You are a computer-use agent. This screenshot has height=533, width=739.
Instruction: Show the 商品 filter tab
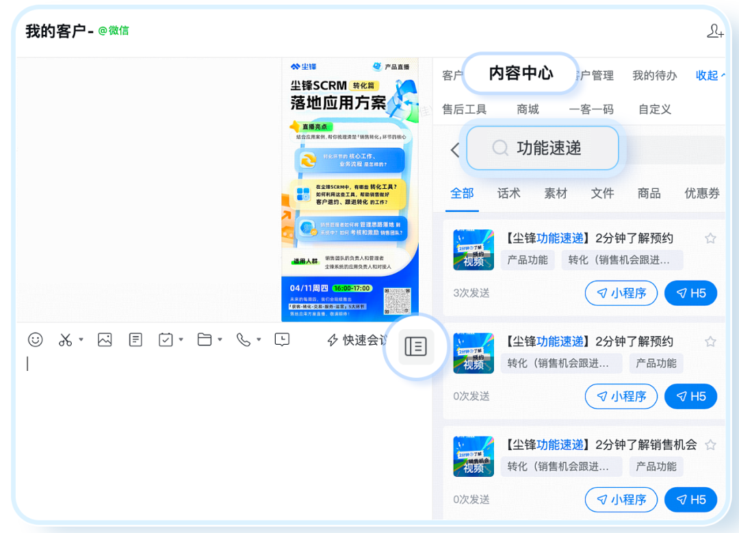(649, 193)
